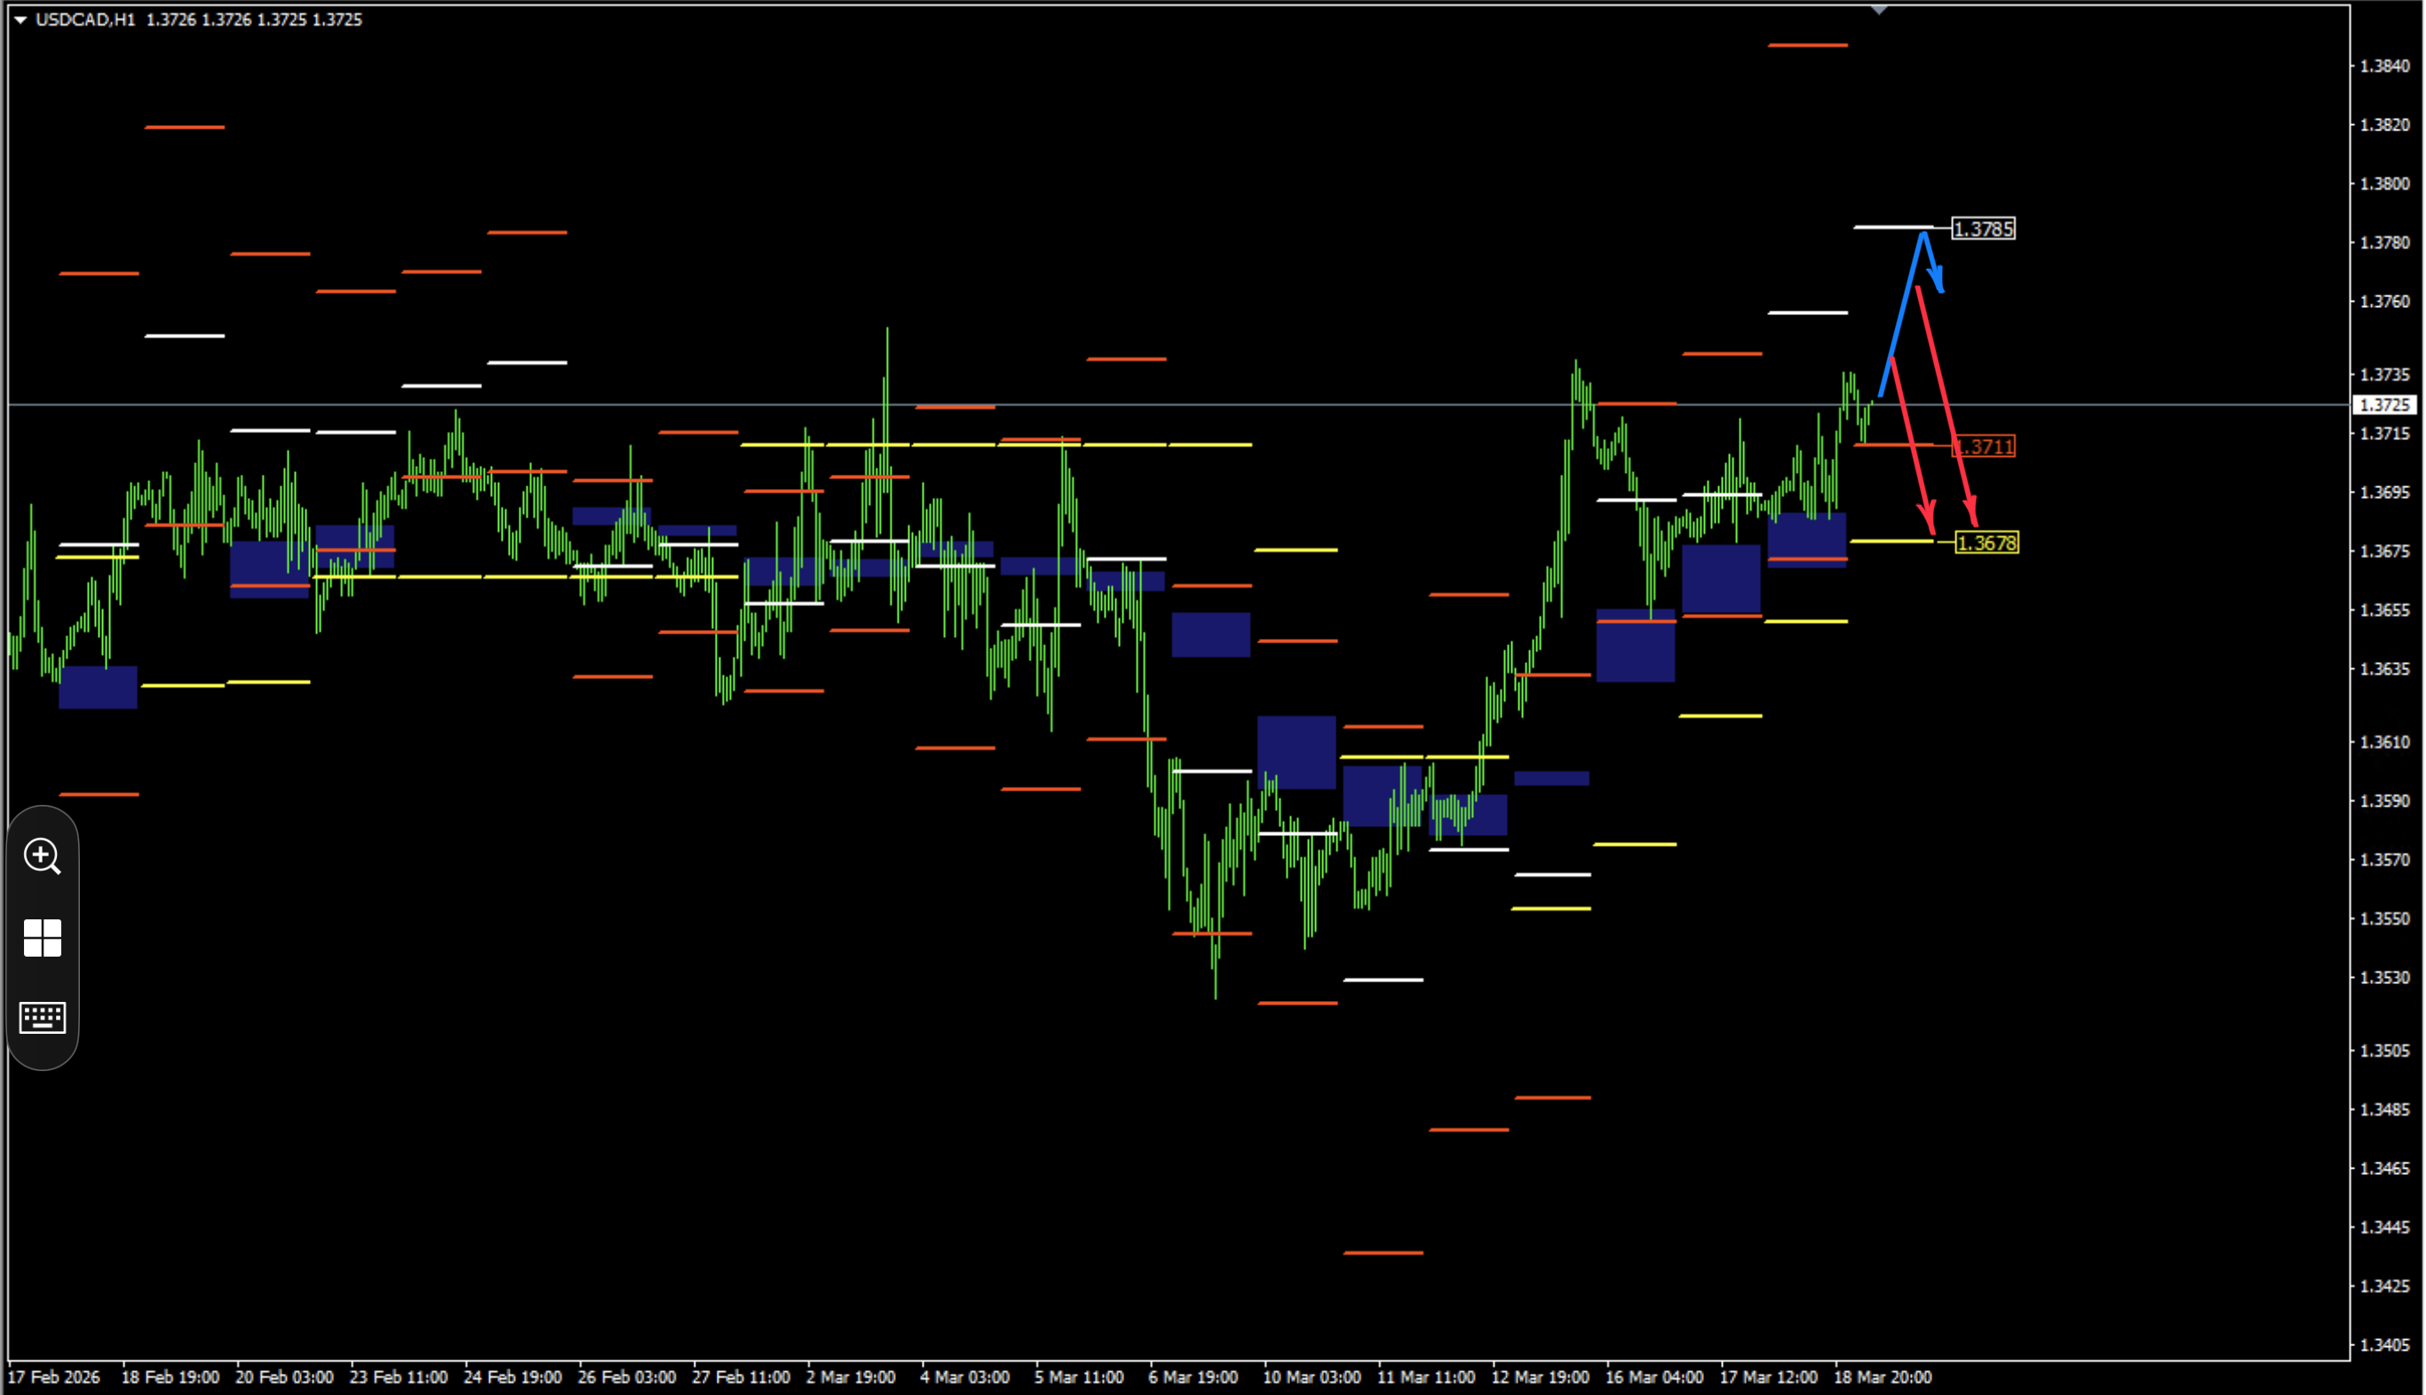Image resolution: width=2426 pixels, height=1395 pixels.
Task: Click the 10 Mar 03:00 time label
Action: tap(1312, 1378)
